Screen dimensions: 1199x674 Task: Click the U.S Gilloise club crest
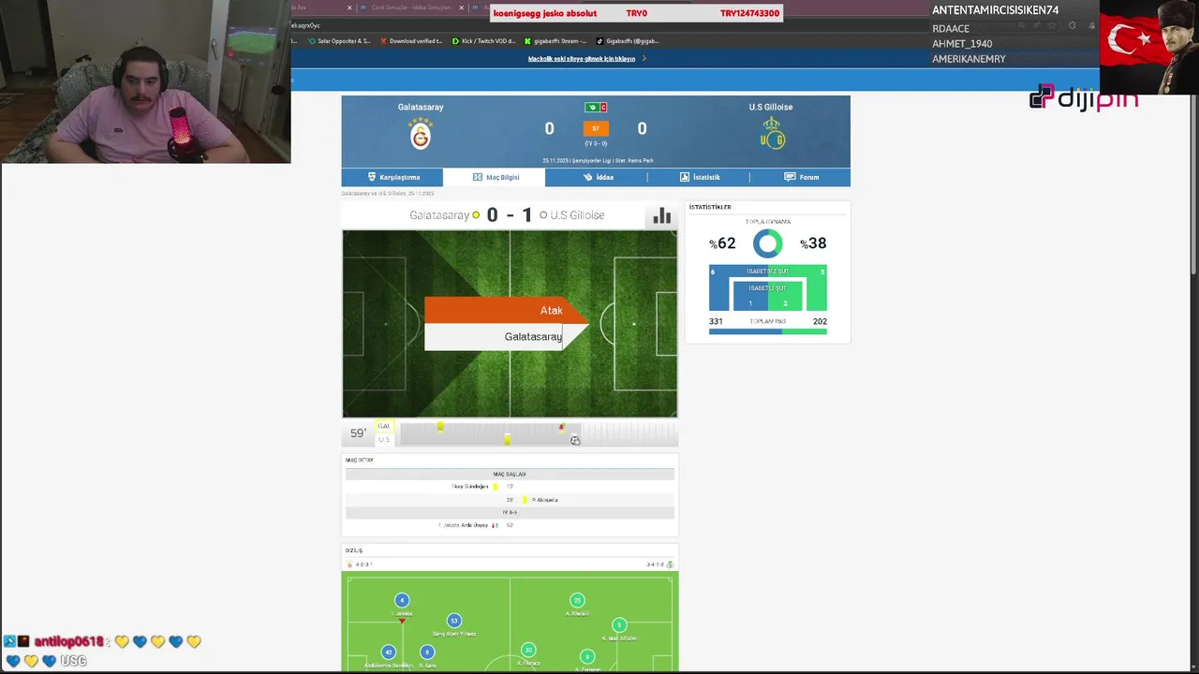772,135
